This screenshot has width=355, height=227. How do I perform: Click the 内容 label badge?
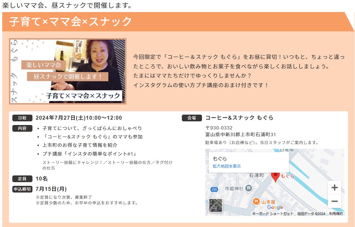(22, 128)
